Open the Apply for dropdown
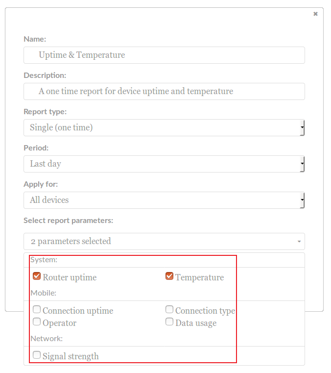Screen dimensions: 331x373 164,200
